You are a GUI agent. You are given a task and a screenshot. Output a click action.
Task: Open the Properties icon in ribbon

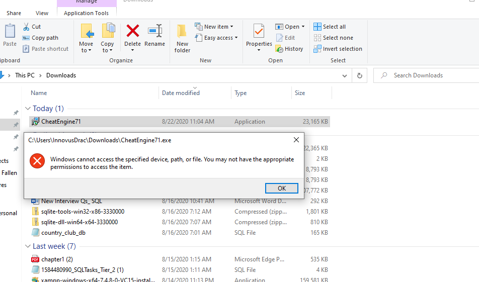point(259,32)
